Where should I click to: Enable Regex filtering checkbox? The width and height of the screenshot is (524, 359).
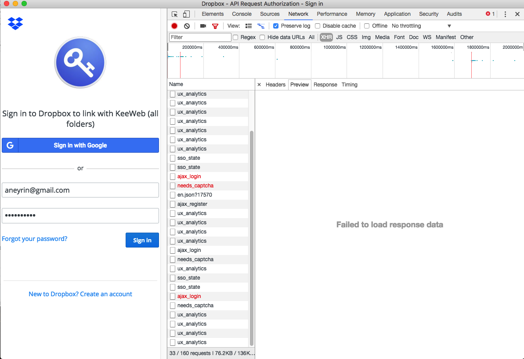point(235,37)
